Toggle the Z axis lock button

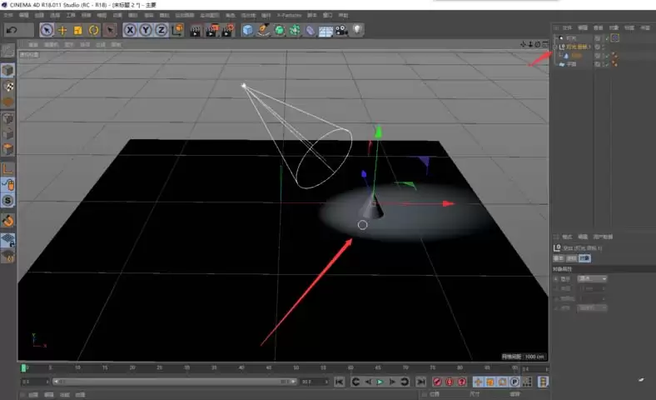point(161,30)
